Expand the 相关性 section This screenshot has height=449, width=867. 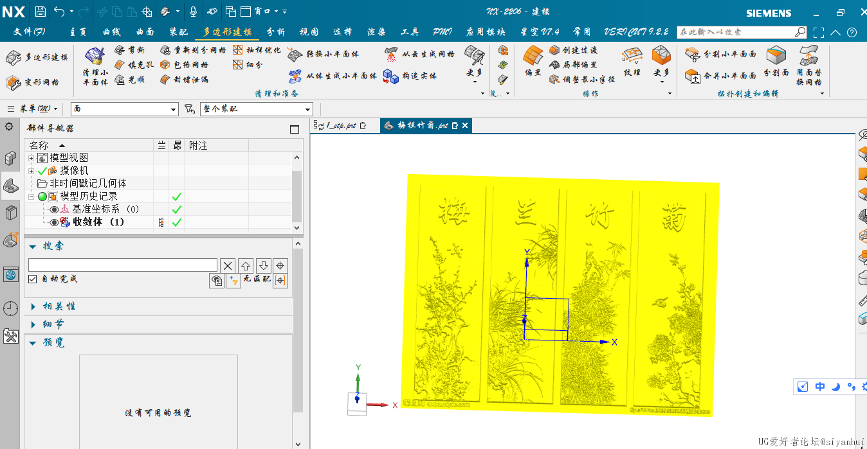[x=33, y=306]
